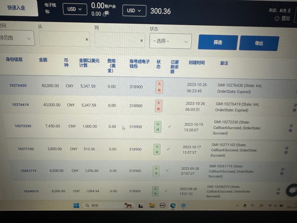Clear the 从 date field with X
The height and width of the screenshot is (223, 297).
pos(87,39)
